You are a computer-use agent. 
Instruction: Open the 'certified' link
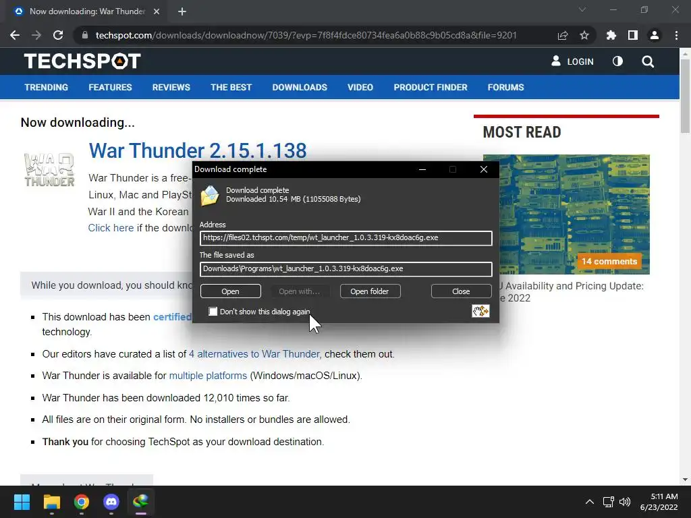(x=172, y=317)
